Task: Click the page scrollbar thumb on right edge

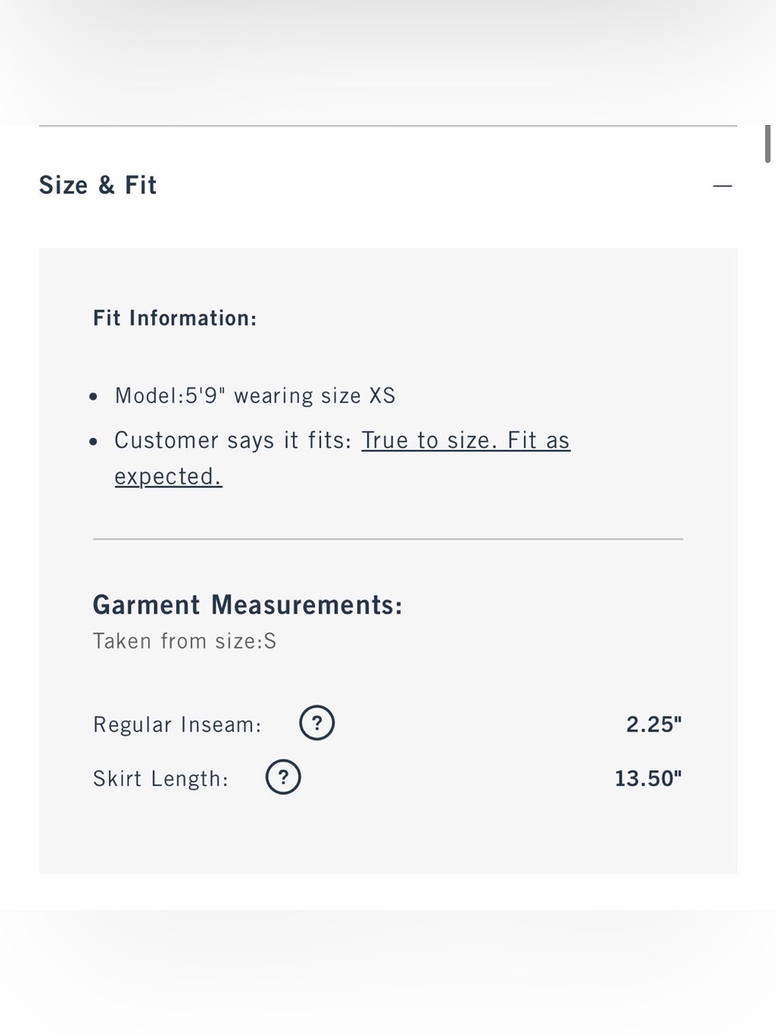Action: [x=767, y=144]
